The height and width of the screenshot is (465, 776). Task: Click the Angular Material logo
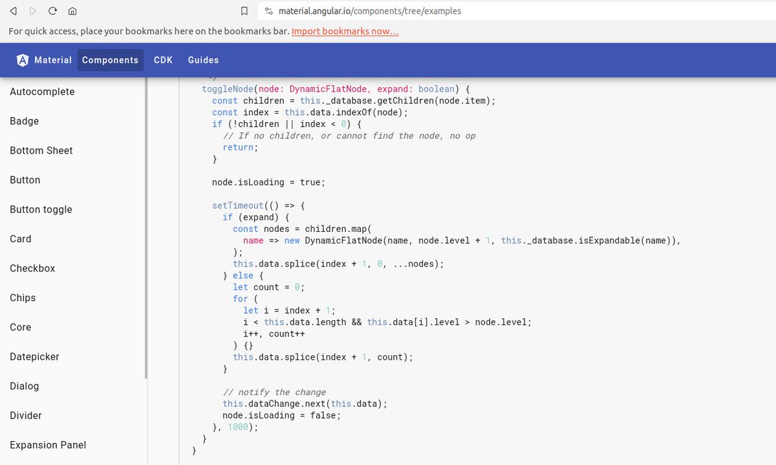(23, 60)
